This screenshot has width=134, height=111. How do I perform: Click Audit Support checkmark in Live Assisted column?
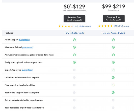113,40
